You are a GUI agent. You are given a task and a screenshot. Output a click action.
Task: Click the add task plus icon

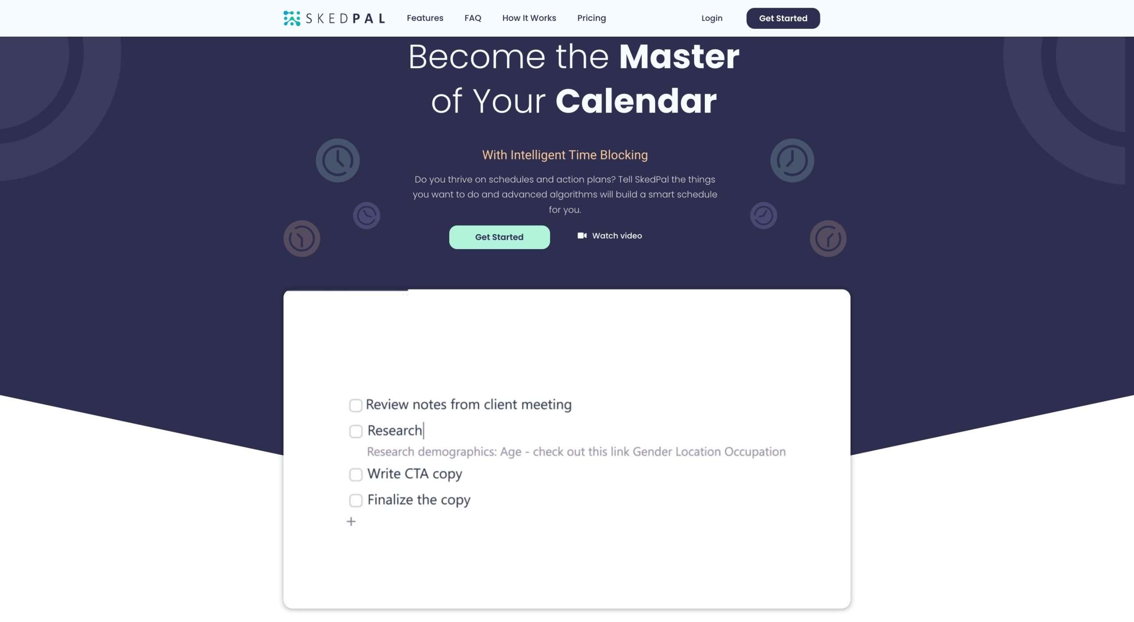[351, 522]
